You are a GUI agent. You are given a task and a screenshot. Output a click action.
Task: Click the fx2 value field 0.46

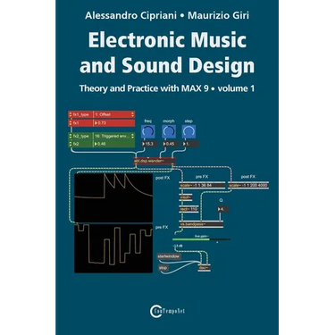[114, 144]
